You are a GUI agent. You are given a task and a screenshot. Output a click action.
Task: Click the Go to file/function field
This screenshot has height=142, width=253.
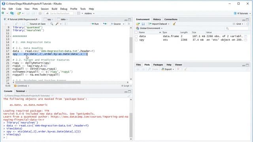pyautogui.click(x=59, y=13)
